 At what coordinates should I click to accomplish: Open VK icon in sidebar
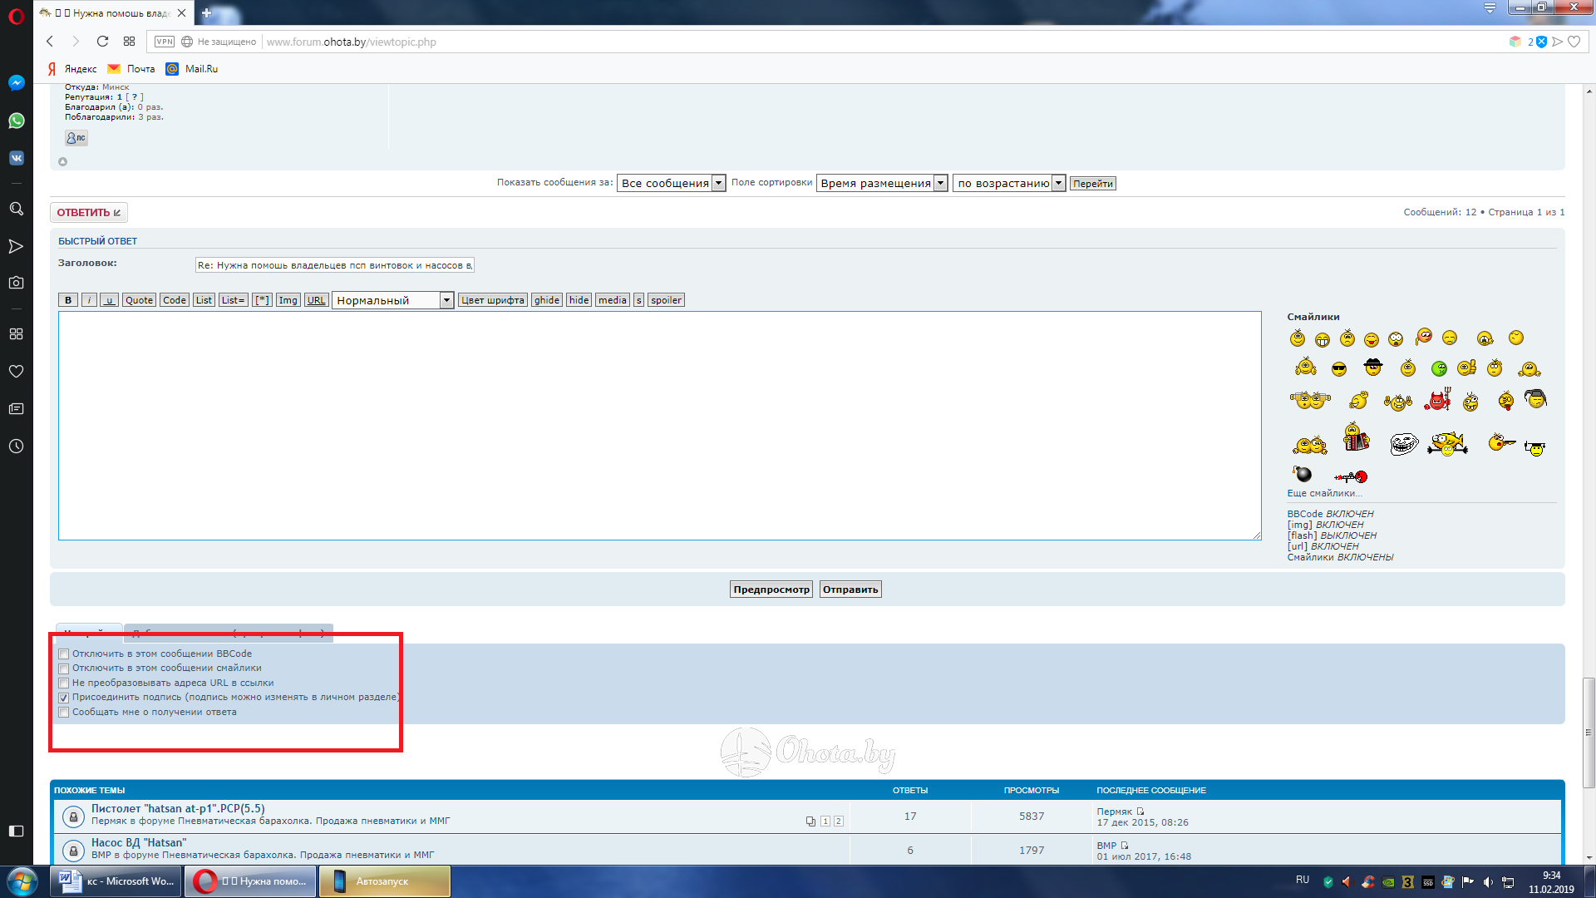17,158
